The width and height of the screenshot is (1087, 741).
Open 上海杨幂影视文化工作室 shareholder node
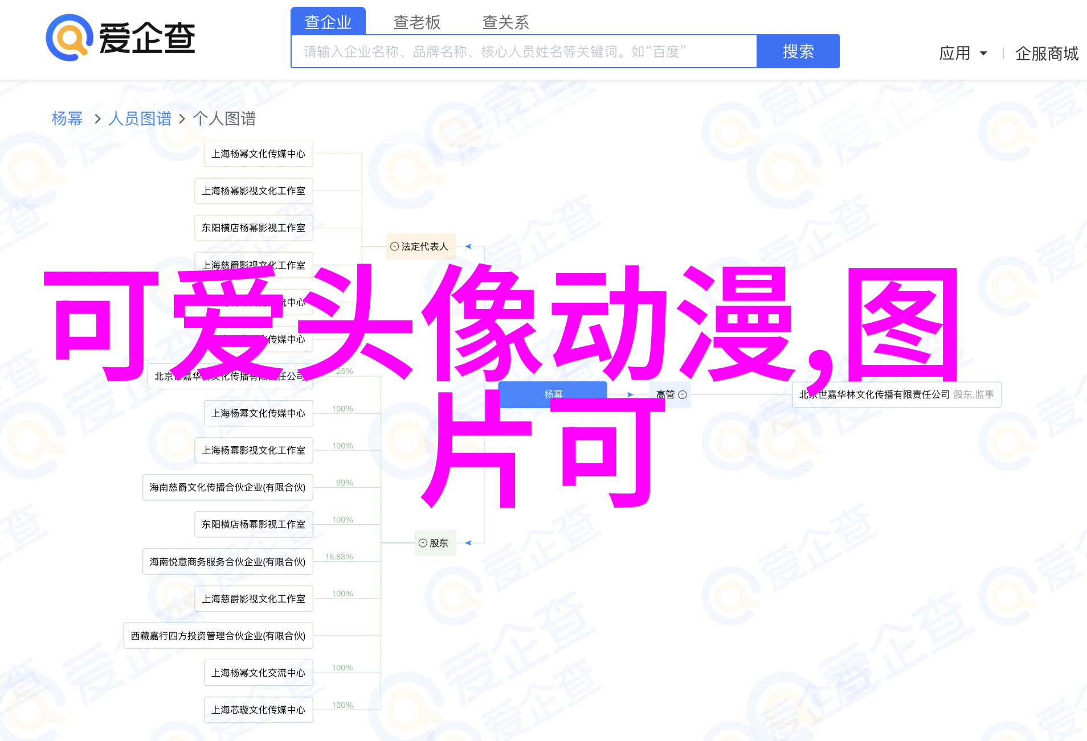coord(254,450)
